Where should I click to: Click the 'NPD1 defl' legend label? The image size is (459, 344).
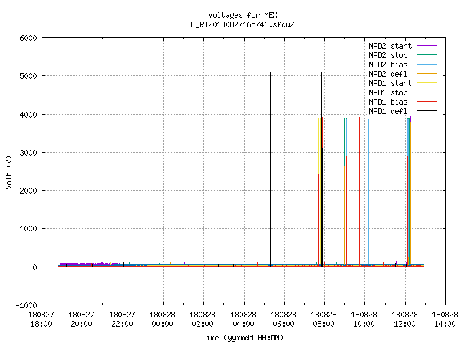[x=388, y=112]
